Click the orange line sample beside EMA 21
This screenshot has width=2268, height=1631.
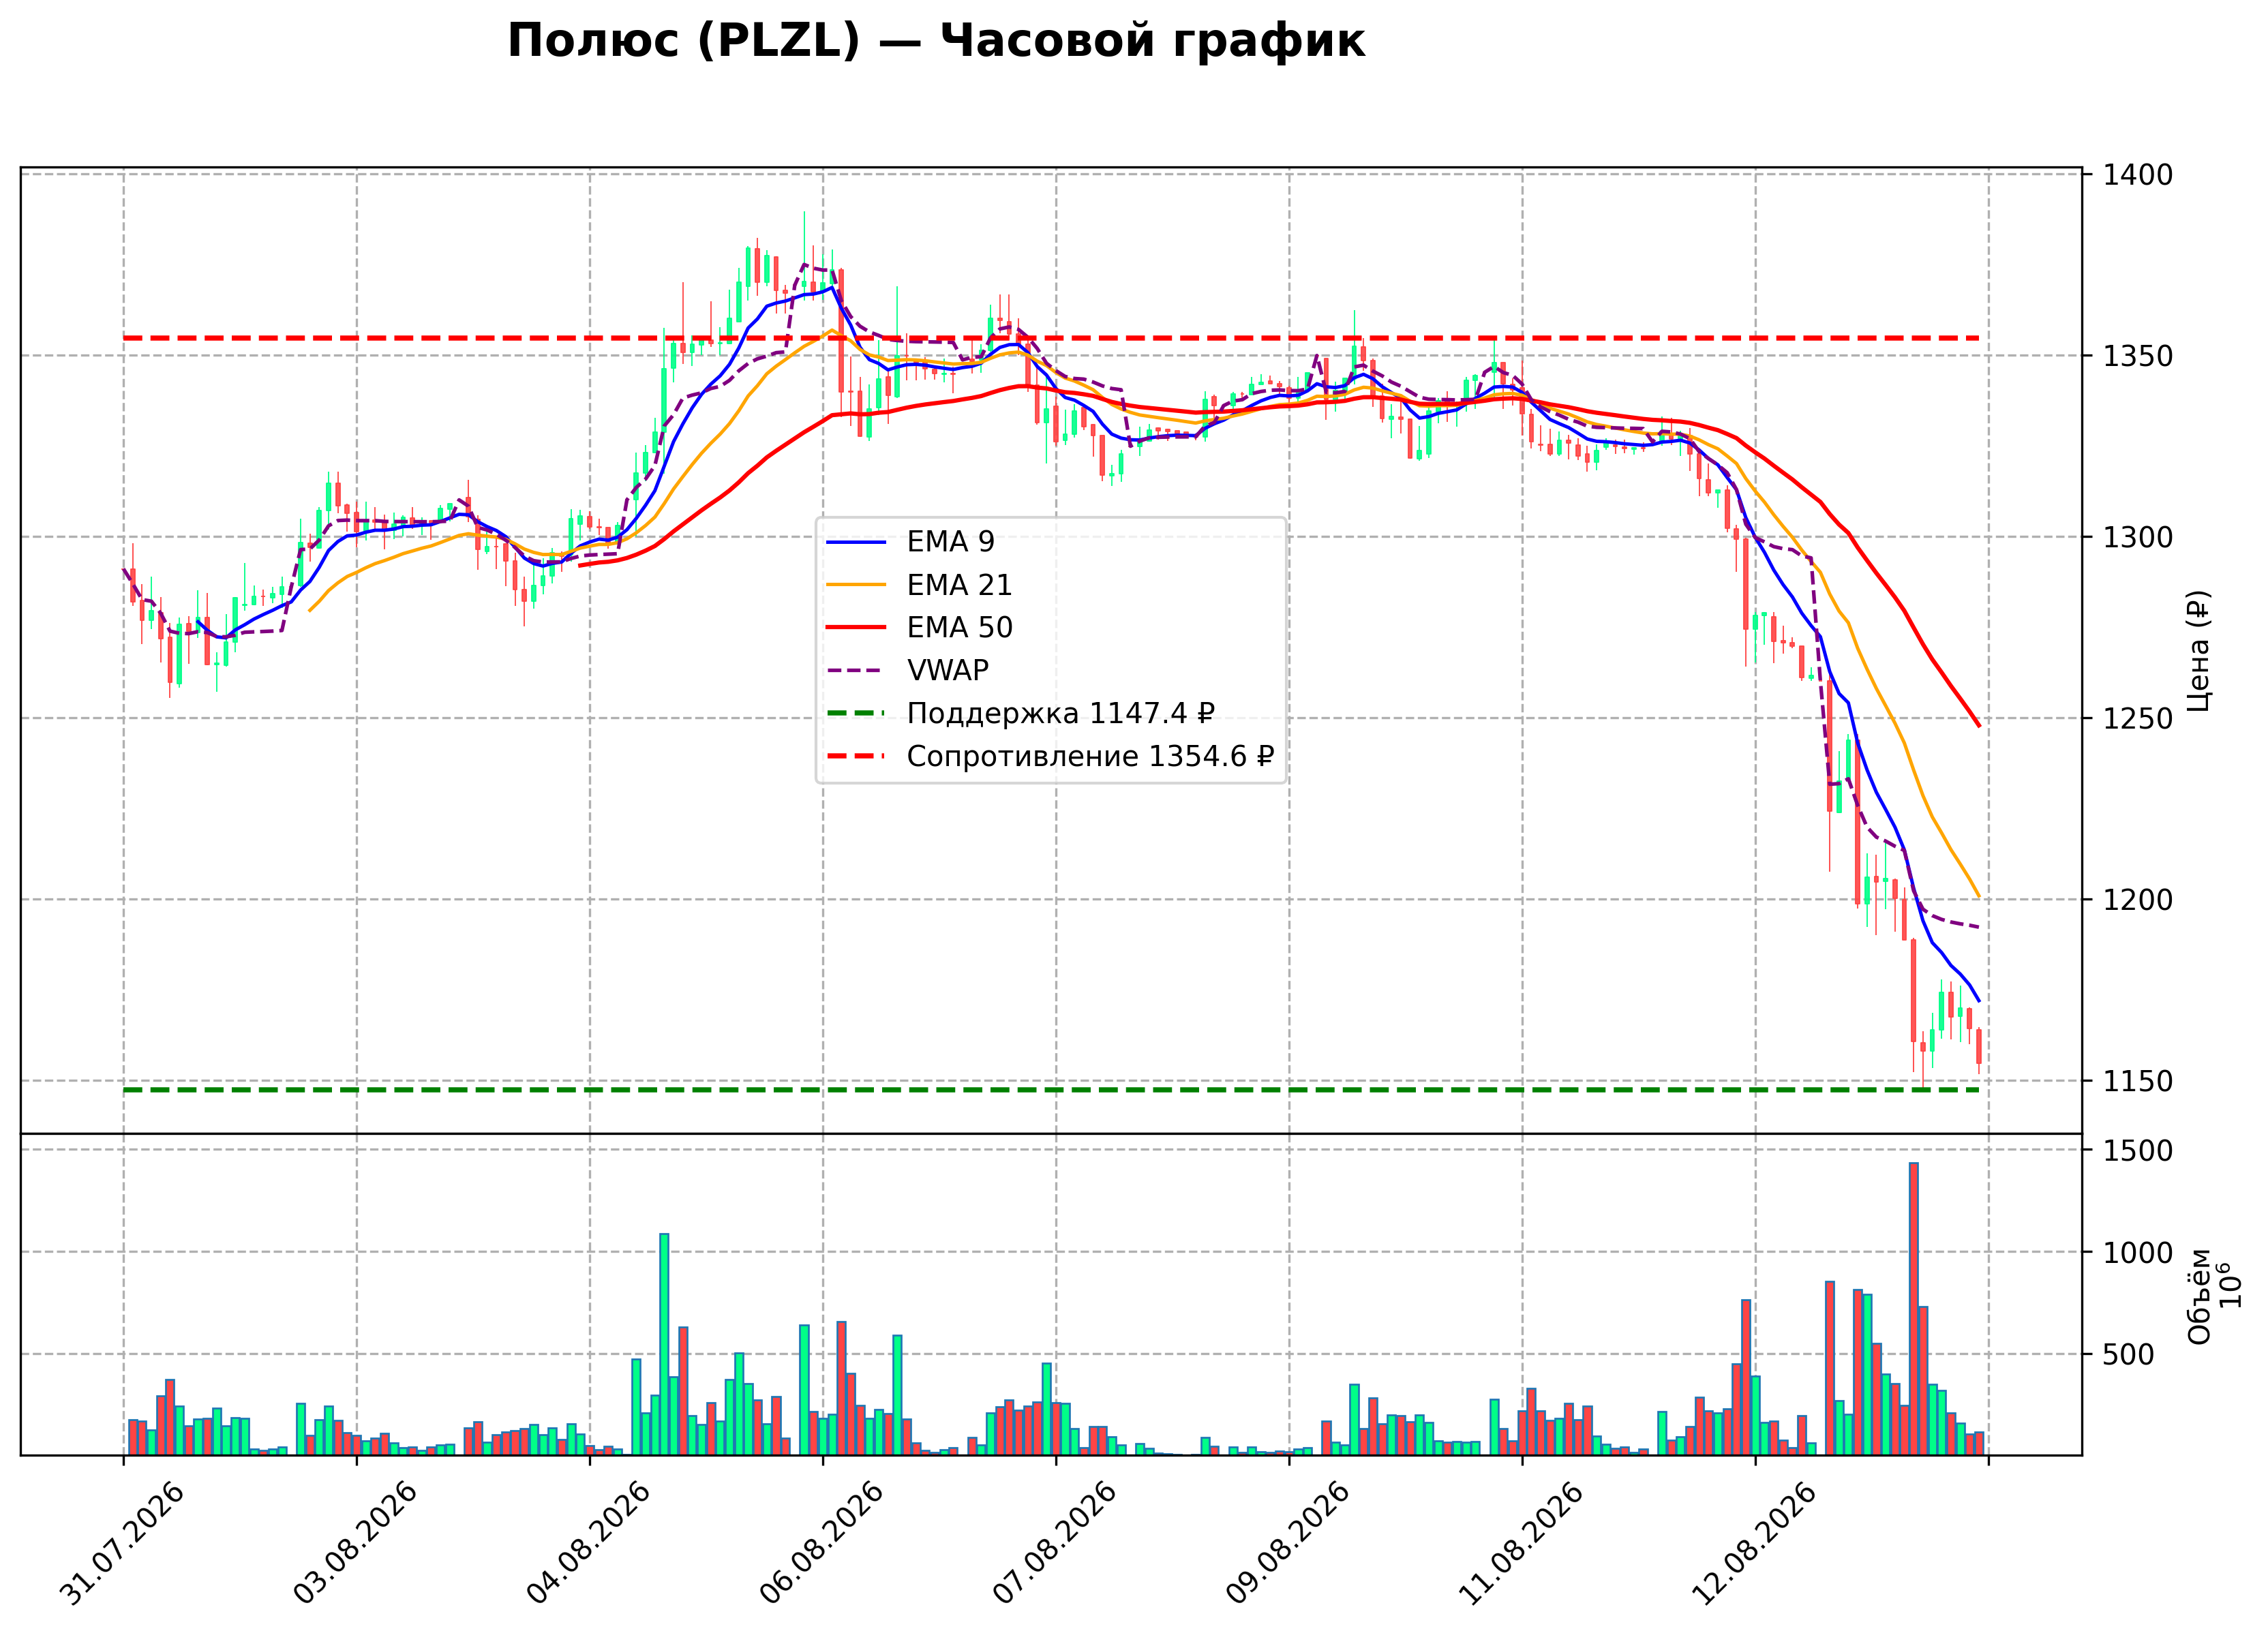coord(856,585)
